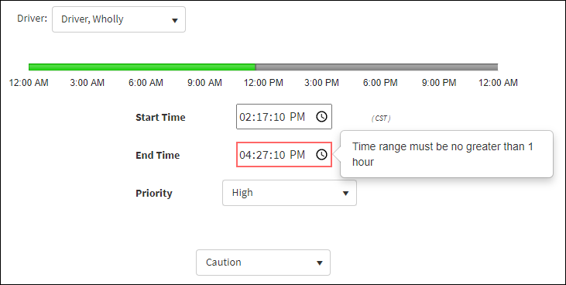Click the 9:00 AM timeline label
This screenshot has height=285, width=566.
click(x=204, y=83)
